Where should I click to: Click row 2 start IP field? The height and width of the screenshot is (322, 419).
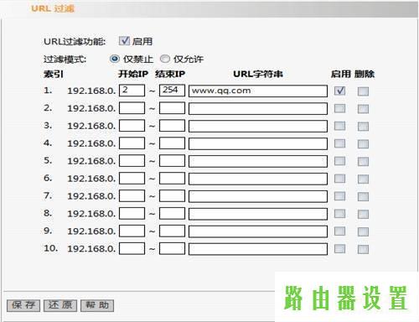(132, 108)
